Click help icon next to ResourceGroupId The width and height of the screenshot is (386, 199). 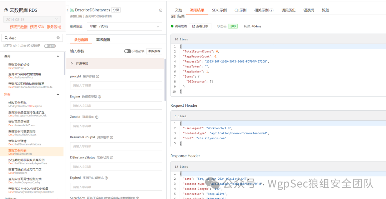[112, 137]
